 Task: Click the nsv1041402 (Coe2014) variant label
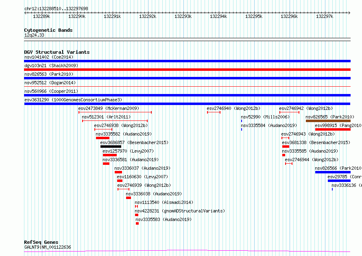click(49, 57)
